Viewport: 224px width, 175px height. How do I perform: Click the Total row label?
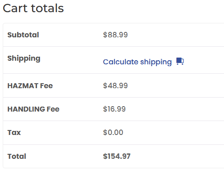(x=17, y=156)
